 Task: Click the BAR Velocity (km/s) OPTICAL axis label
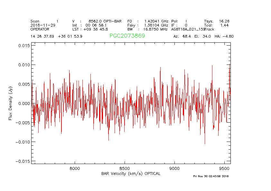pyautogui.click(x=131, y=174)
